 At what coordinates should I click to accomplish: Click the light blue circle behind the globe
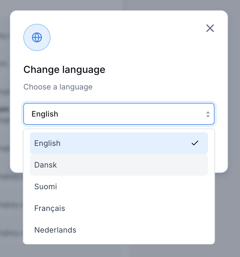pos(37,37)
